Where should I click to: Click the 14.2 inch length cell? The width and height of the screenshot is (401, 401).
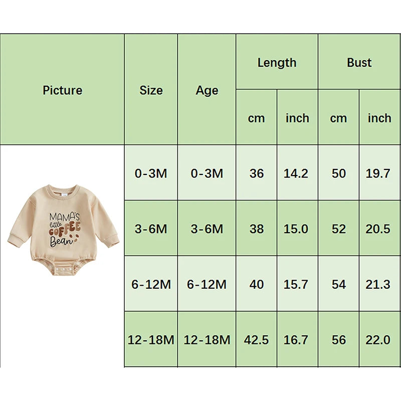pos(297,173)
